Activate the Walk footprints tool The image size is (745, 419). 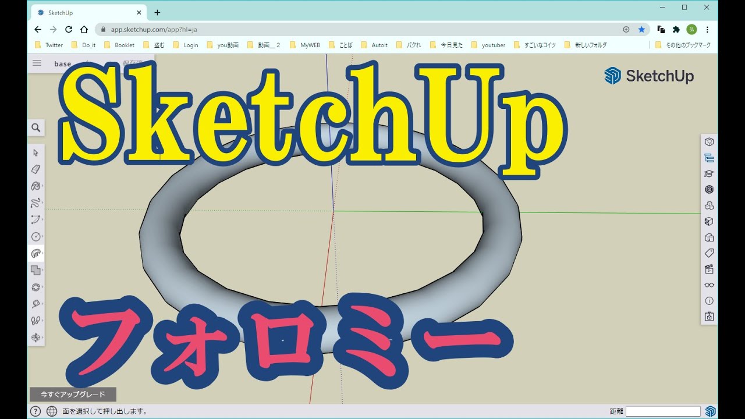click(x=36, y=321)
